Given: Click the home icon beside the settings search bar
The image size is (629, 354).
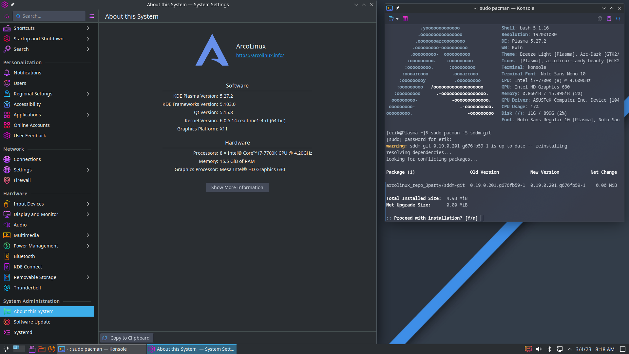Looking at the screenshot, I should click(7, 16).
